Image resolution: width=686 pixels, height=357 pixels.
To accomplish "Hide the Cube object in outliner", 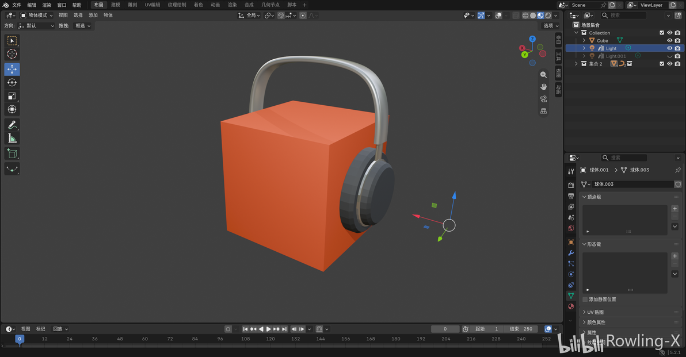I will click(x=669, y=41).
